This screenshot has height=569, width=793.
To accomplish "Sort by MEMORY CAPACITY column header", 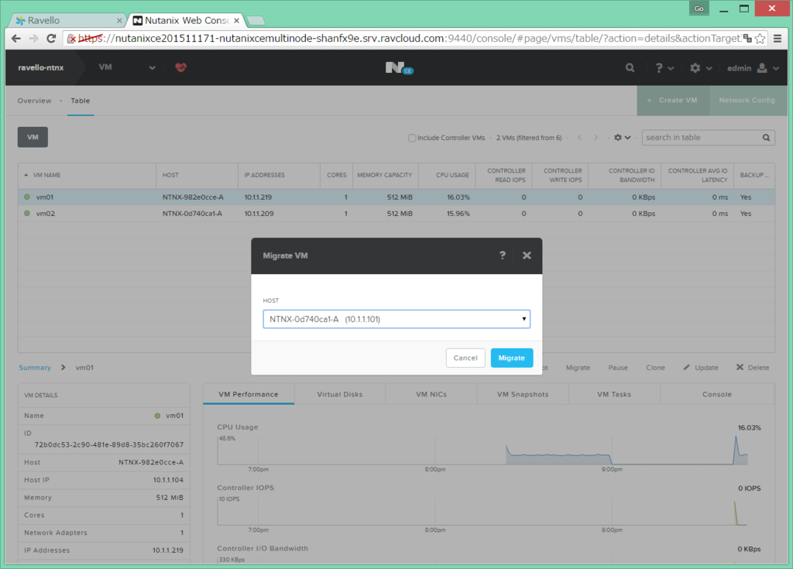I will pos(384,175).
